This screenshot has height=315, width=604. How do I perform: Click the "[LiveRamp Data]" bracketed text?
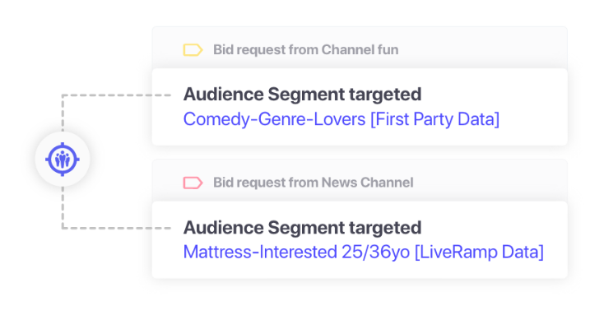pos(479,252)
